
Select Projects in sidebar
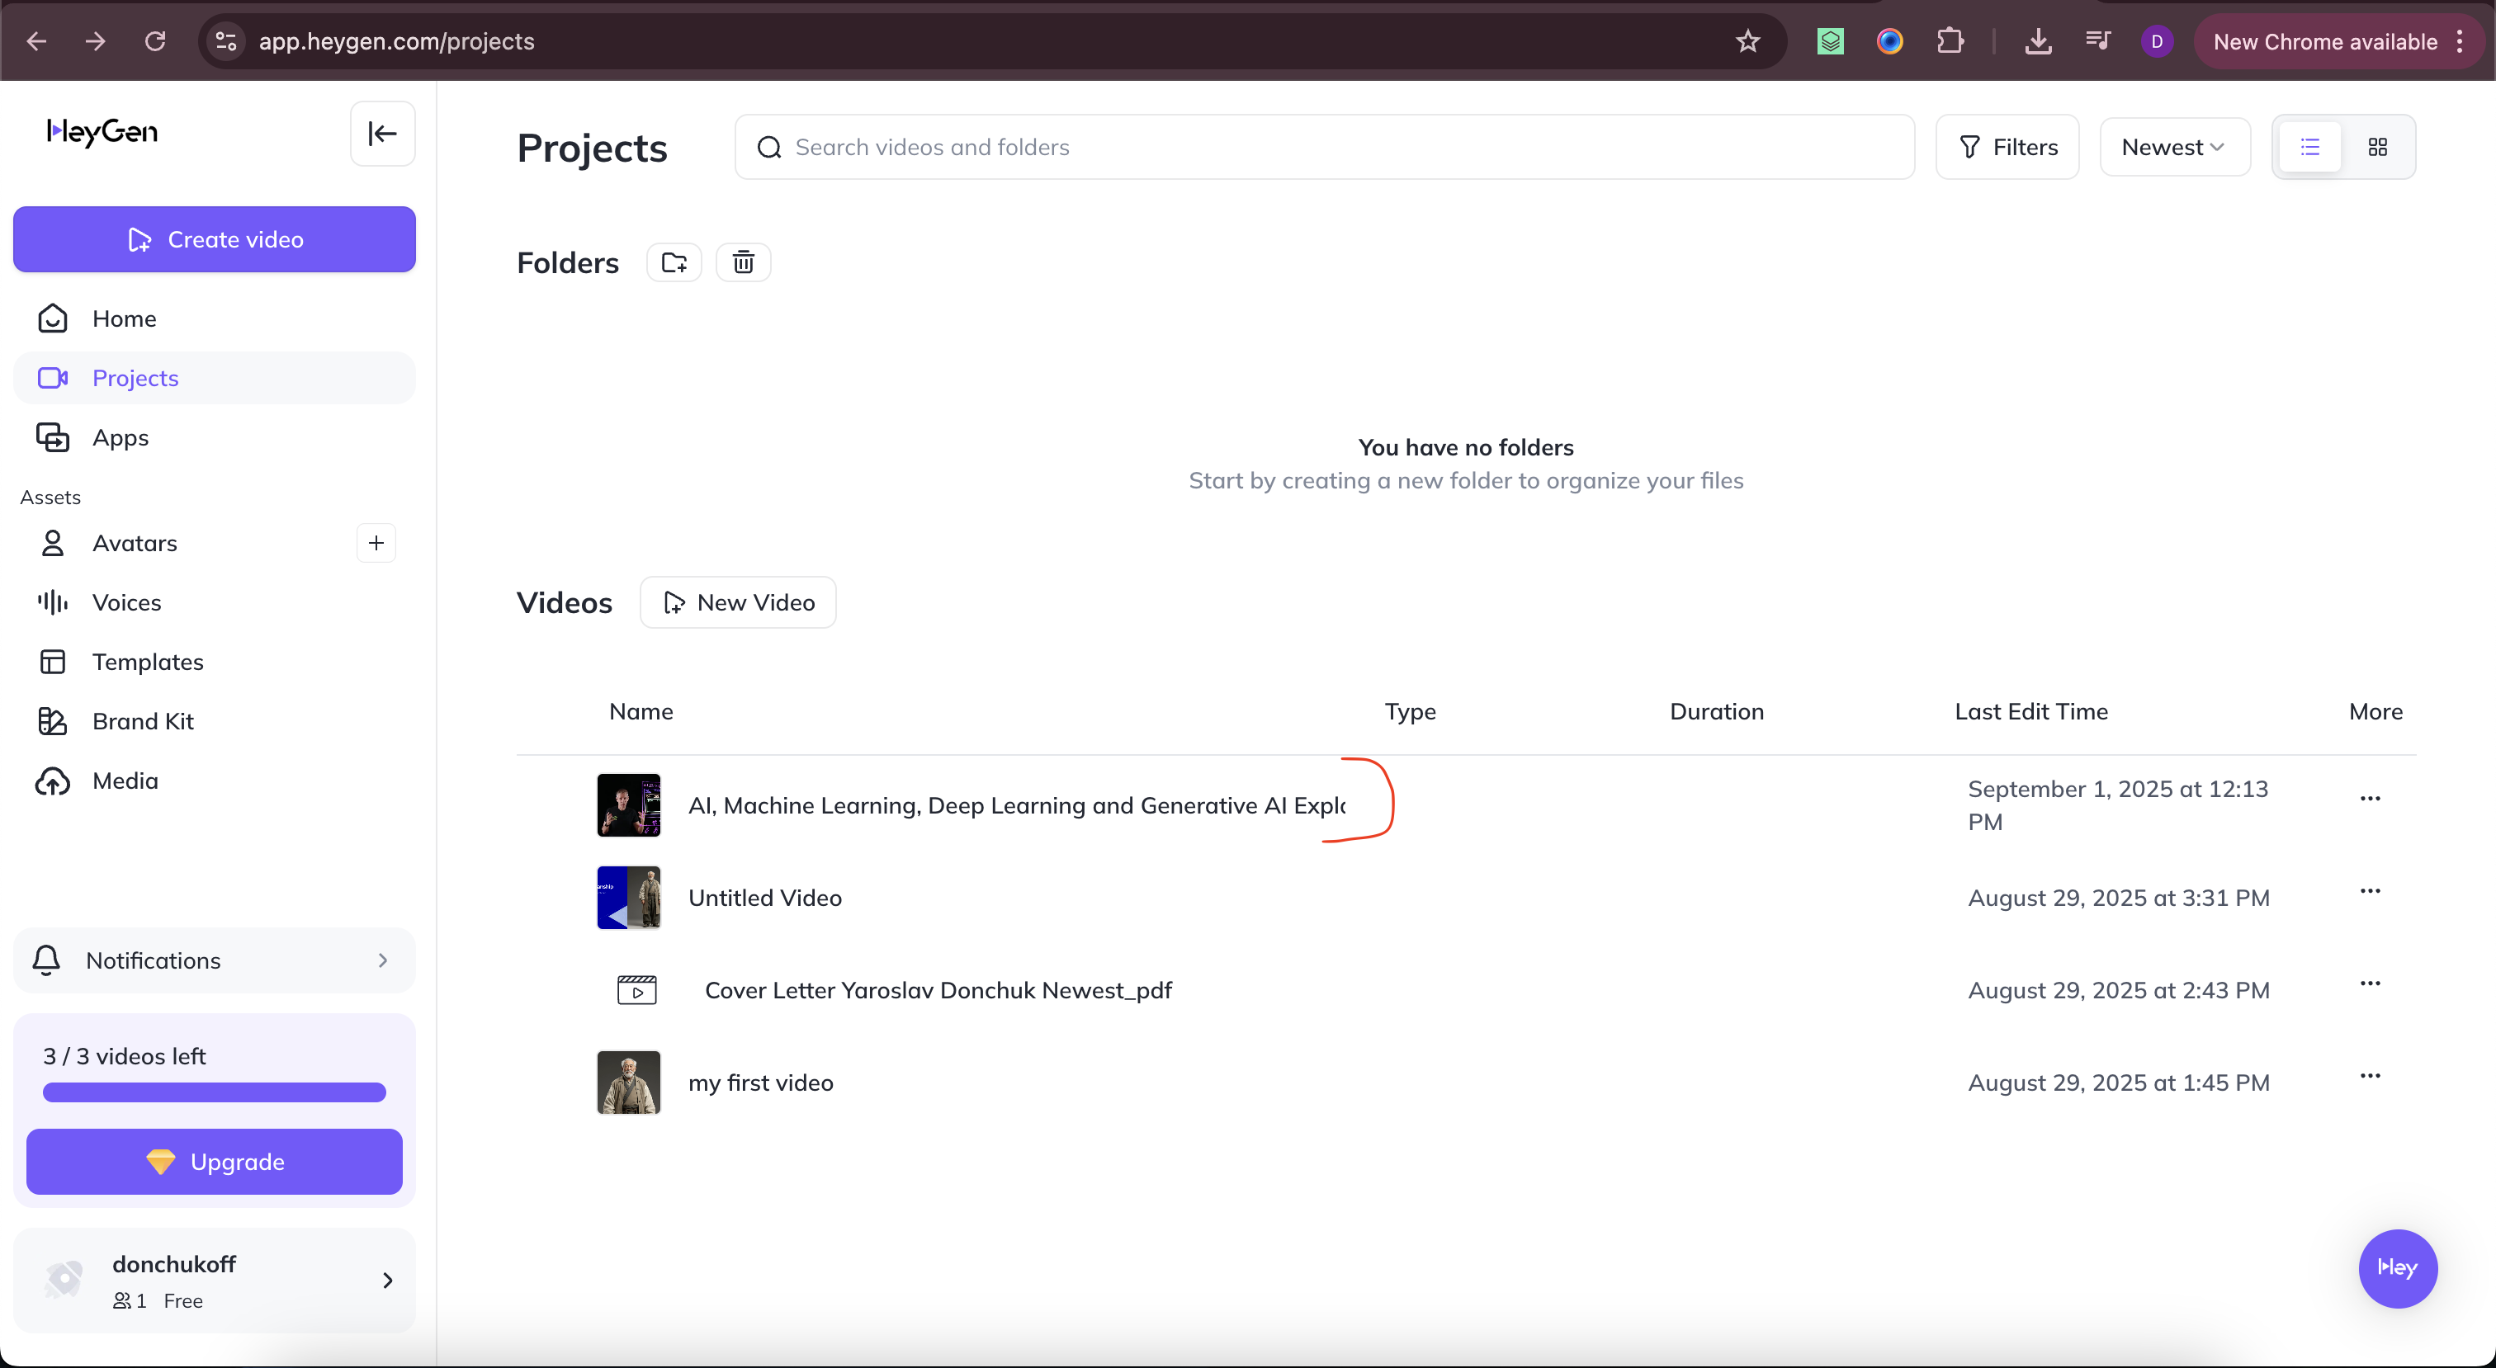click(x=214, y=378)
